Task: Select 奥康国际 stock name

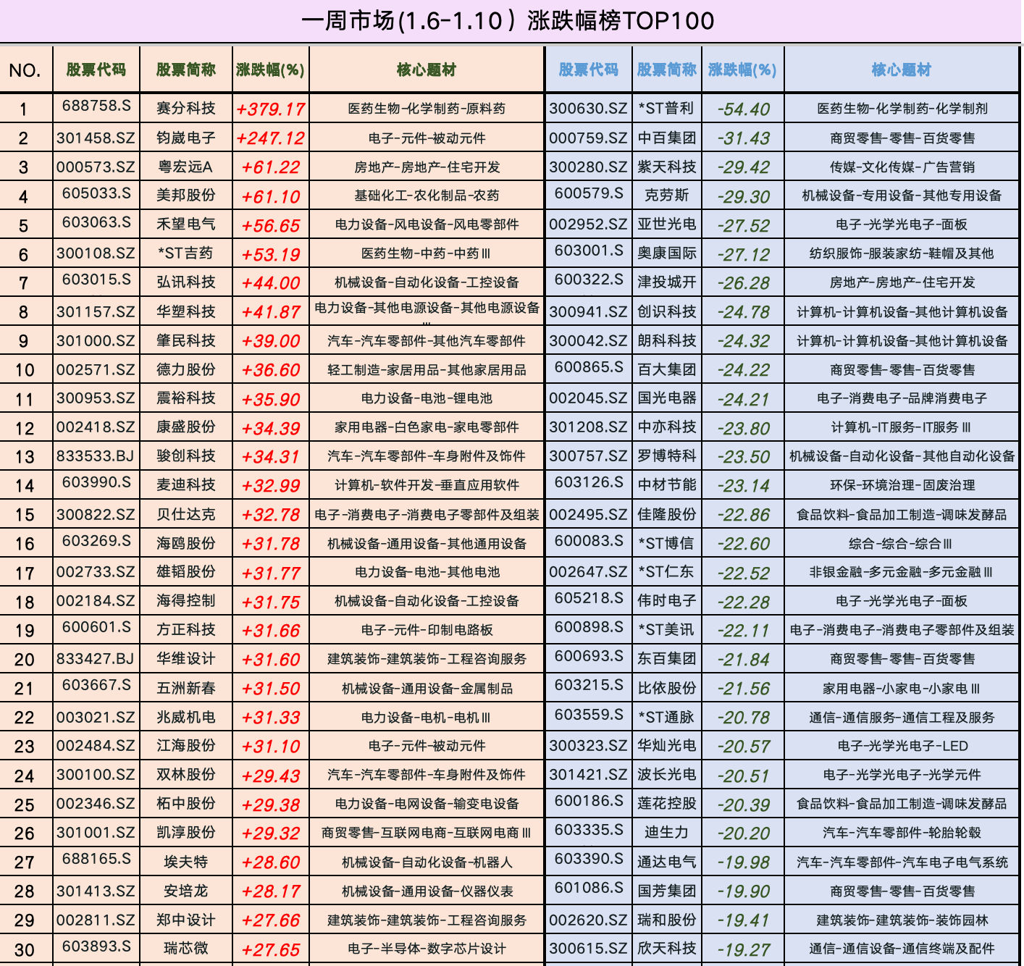Action: coord(667,253)
